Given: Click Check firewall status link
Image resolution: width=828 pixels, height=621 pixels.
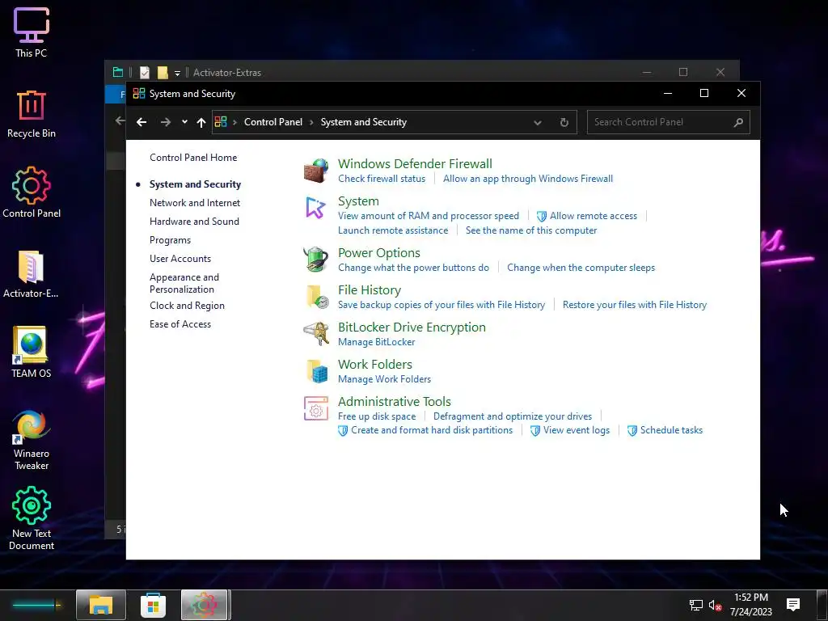Looking at the screenshot, I should click(x=382, y=179).
